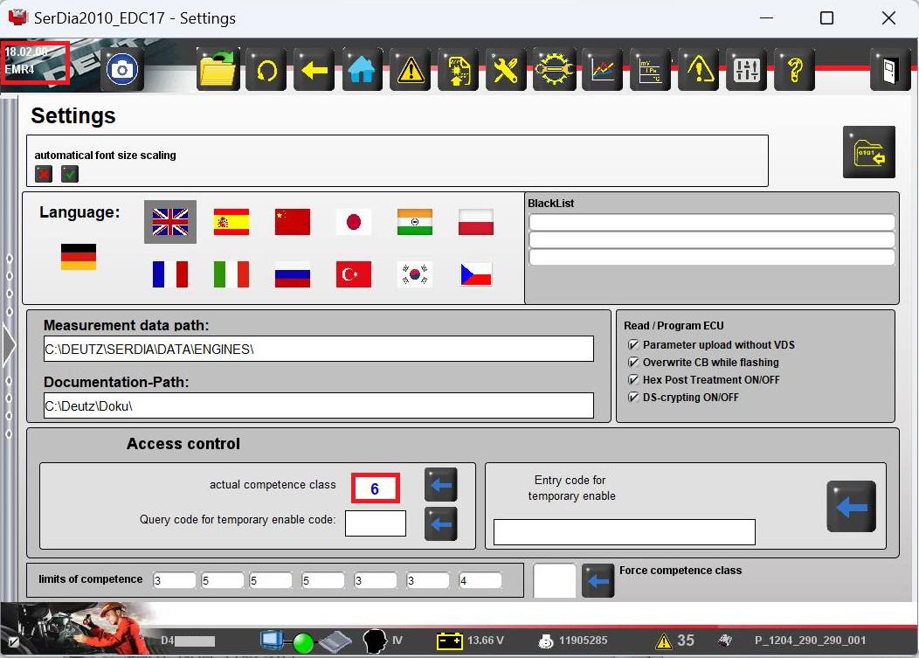
Task: Select the German flag language
Action: coord(78,257)
